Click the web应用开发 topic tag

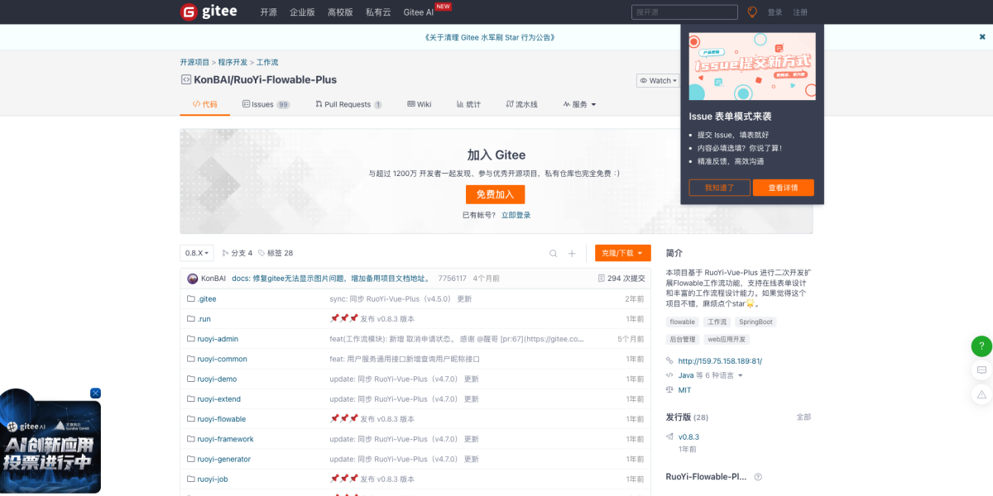click(x=726, y=339)
